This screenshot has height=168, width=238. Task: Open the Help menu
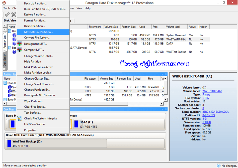(88, 8)
